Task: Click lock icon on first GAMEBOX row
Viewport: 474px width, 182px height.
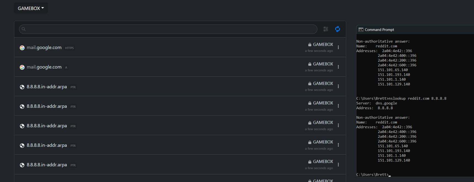Action: (310, 45)
